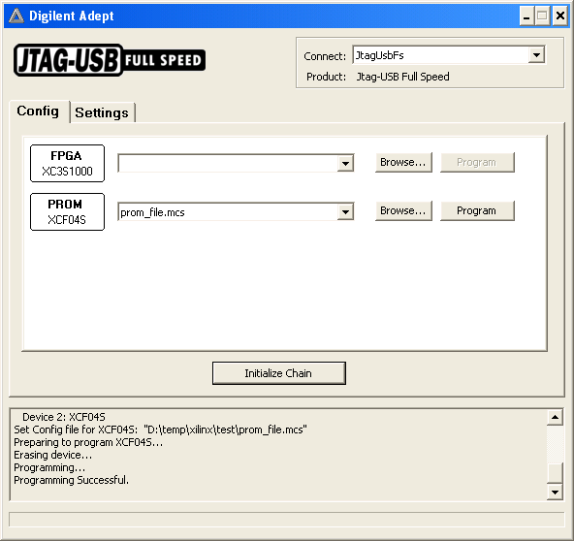Select the FPGA XC3S1000 device box
The image size is (574, 541).
click(67, 163)
